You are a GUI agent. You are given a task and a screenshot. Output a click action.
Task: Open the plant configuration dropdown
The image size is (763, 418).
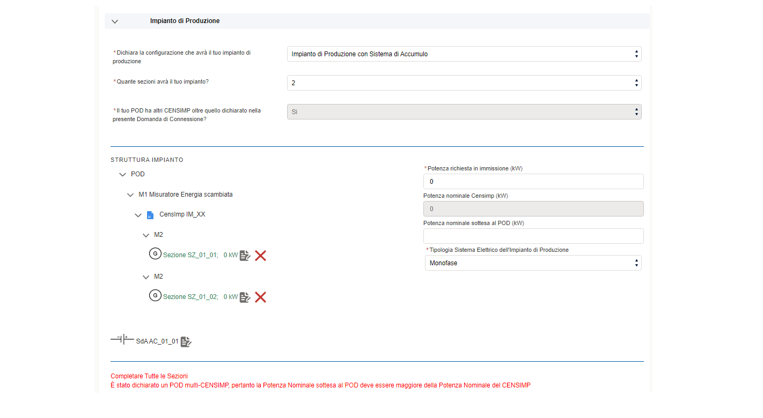464,54
